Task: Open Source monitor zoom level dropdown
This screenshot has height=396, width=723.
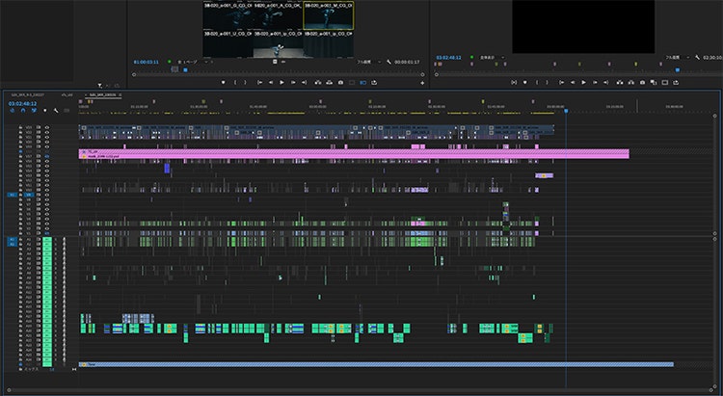Action: tap(194, 62)
